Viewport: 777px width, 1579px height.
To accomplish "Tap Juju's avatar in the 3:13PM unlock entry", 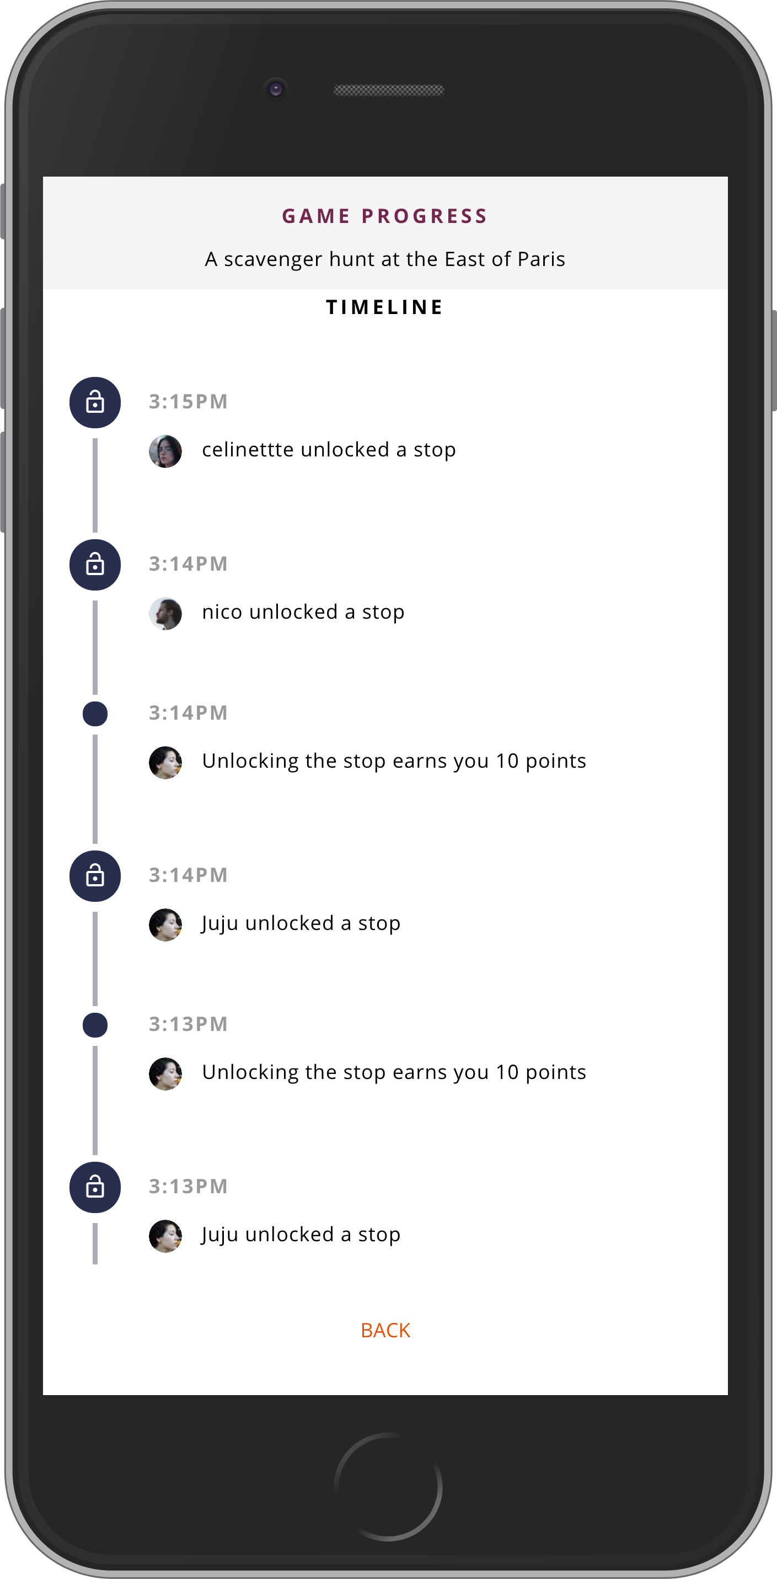I will point(165,1236).
